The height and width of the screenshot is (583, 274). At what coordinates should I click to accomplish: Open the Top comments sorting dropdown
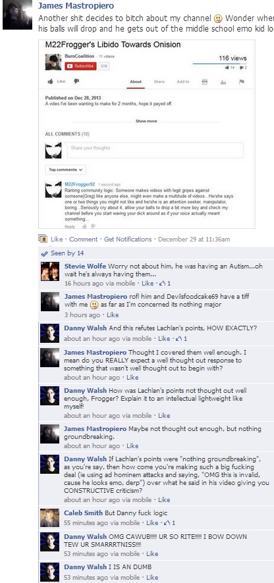(x=65, y=170)
